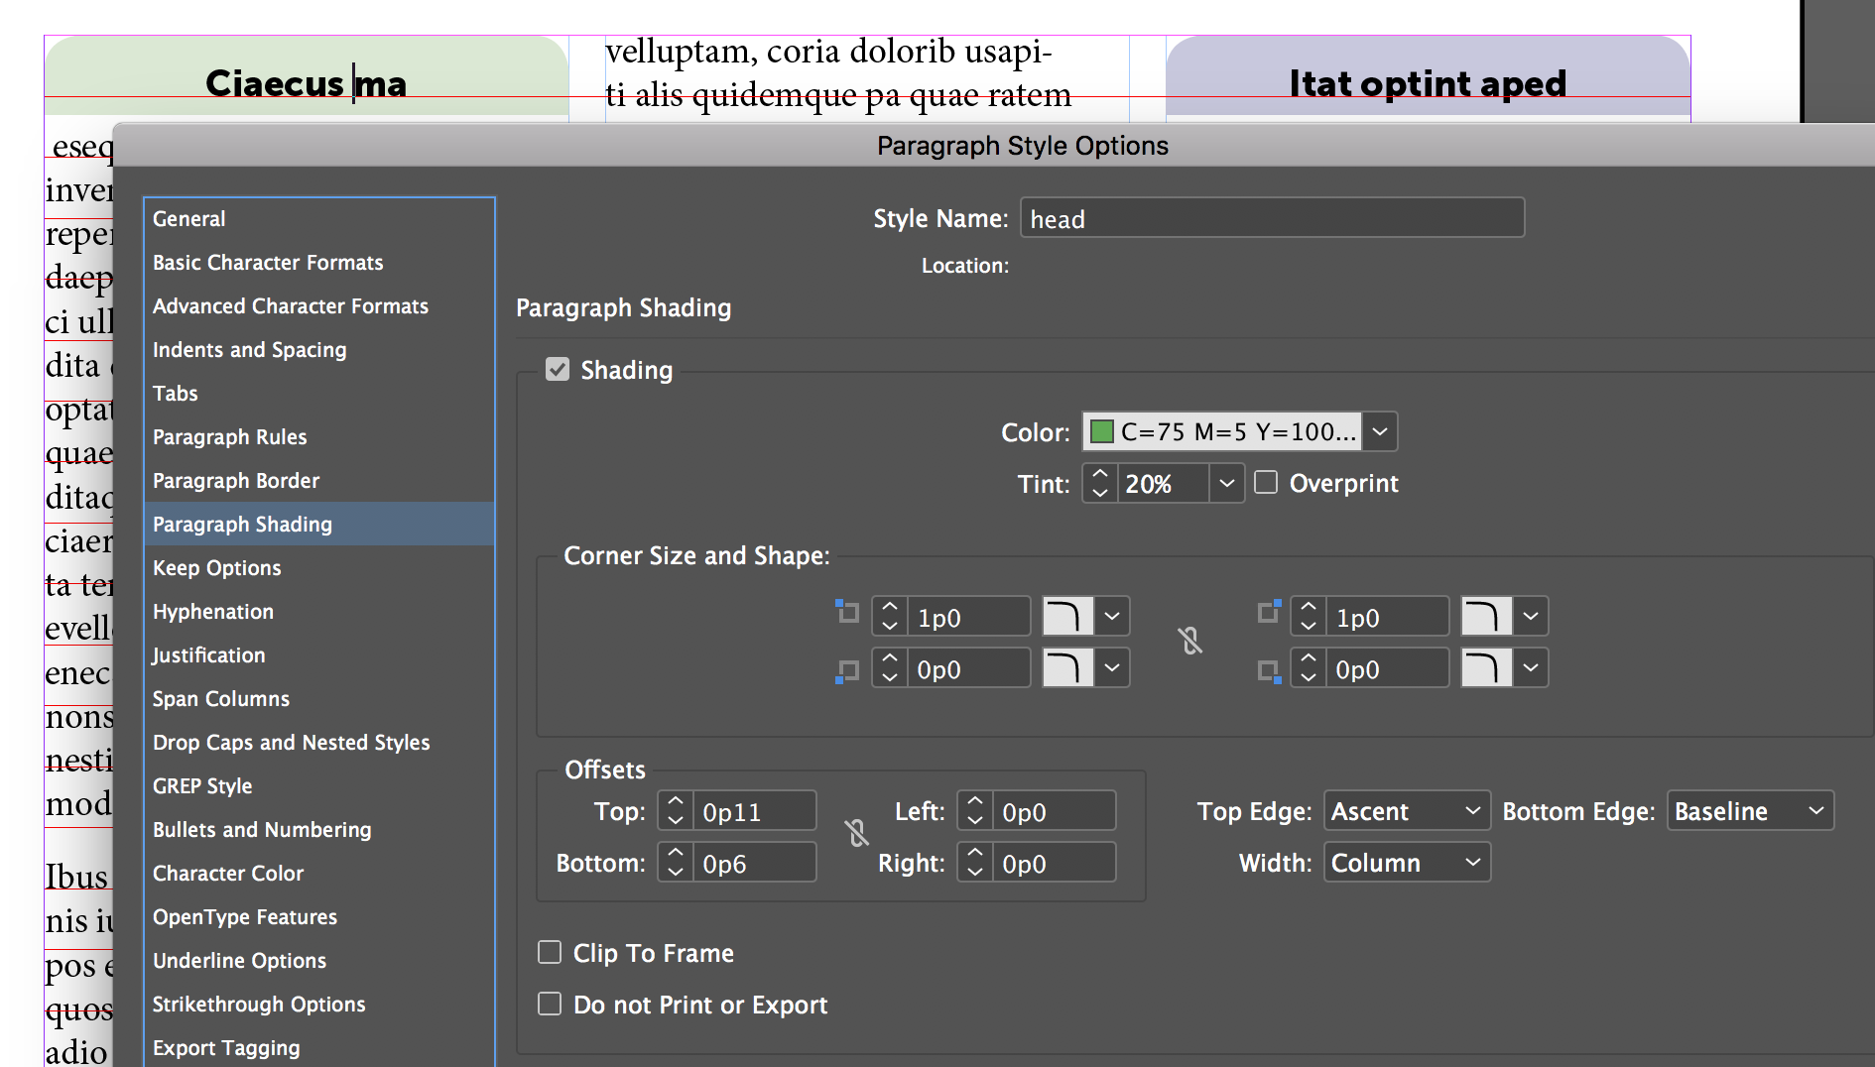Click the bottom-right corner shape preview icon
The width and height of the screenshot is (1875, 1067).
(1486, 668)
